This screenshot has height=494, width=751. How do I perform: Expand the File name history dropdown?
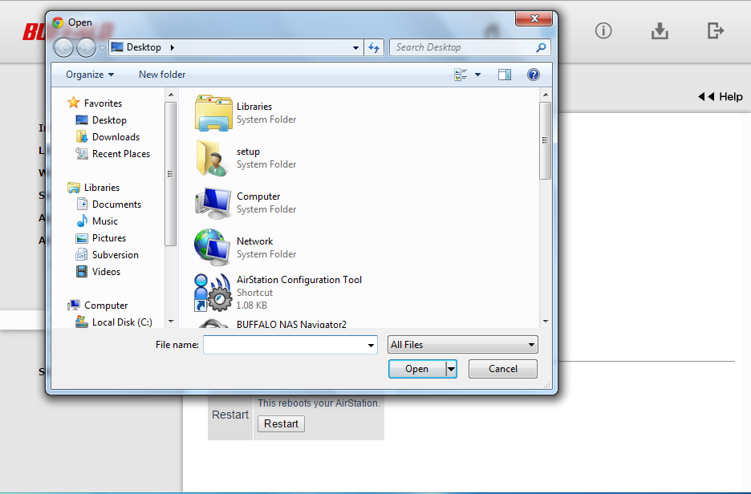pyautogui.click(x=371, y=345)
